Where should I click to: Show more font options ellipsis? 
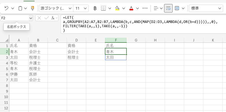[145, 8]
